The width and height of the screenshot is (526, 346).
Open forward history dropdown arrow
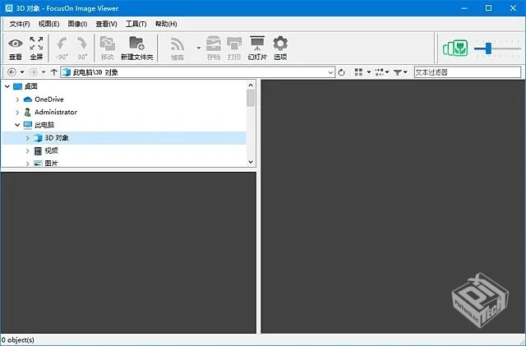pos(44,72)
